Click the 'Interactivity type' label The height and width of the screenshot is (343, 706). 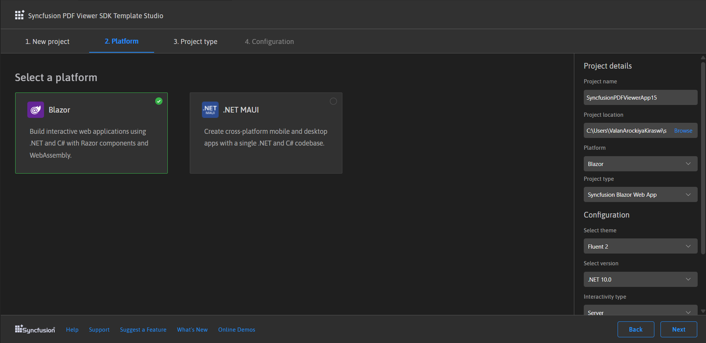[x=605, y=297]
